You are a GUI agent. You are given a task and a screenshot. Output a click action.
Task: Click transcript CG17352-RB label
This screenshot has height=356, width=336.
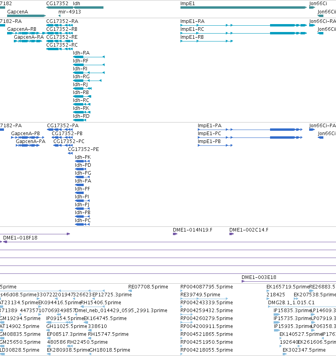62,29
